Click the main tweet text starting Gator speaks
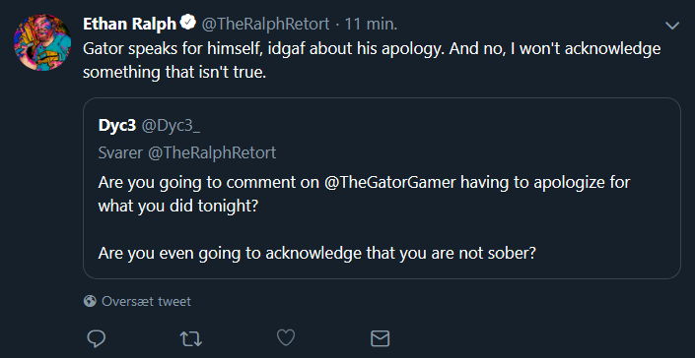Image resolution: width=695 pixels, height=358 pixels. pyautogui.click(x=372, y=60)
